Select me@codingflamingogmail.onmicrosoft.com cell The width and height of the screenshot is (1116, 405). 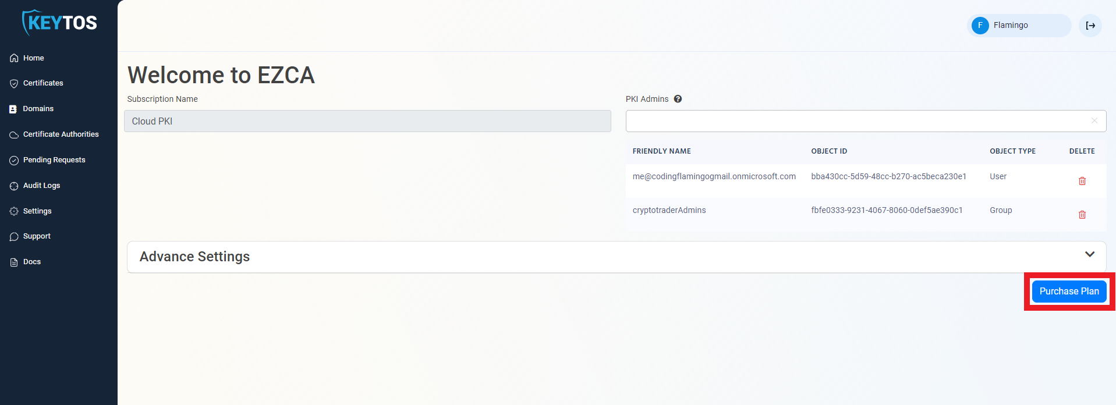click(x=714, y=176)
